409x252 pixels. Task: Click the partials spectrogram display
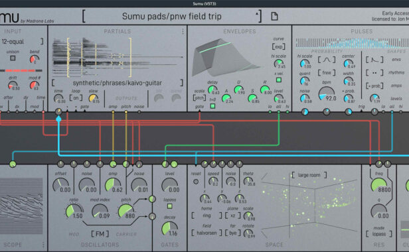pyautogui.click(x=118, y=57)
